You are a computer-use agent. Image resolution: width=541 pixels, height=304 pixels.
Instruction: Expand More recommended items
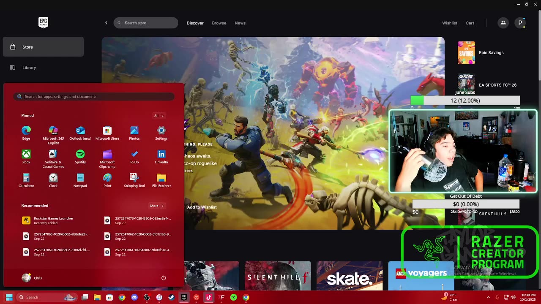coord(157,206)
